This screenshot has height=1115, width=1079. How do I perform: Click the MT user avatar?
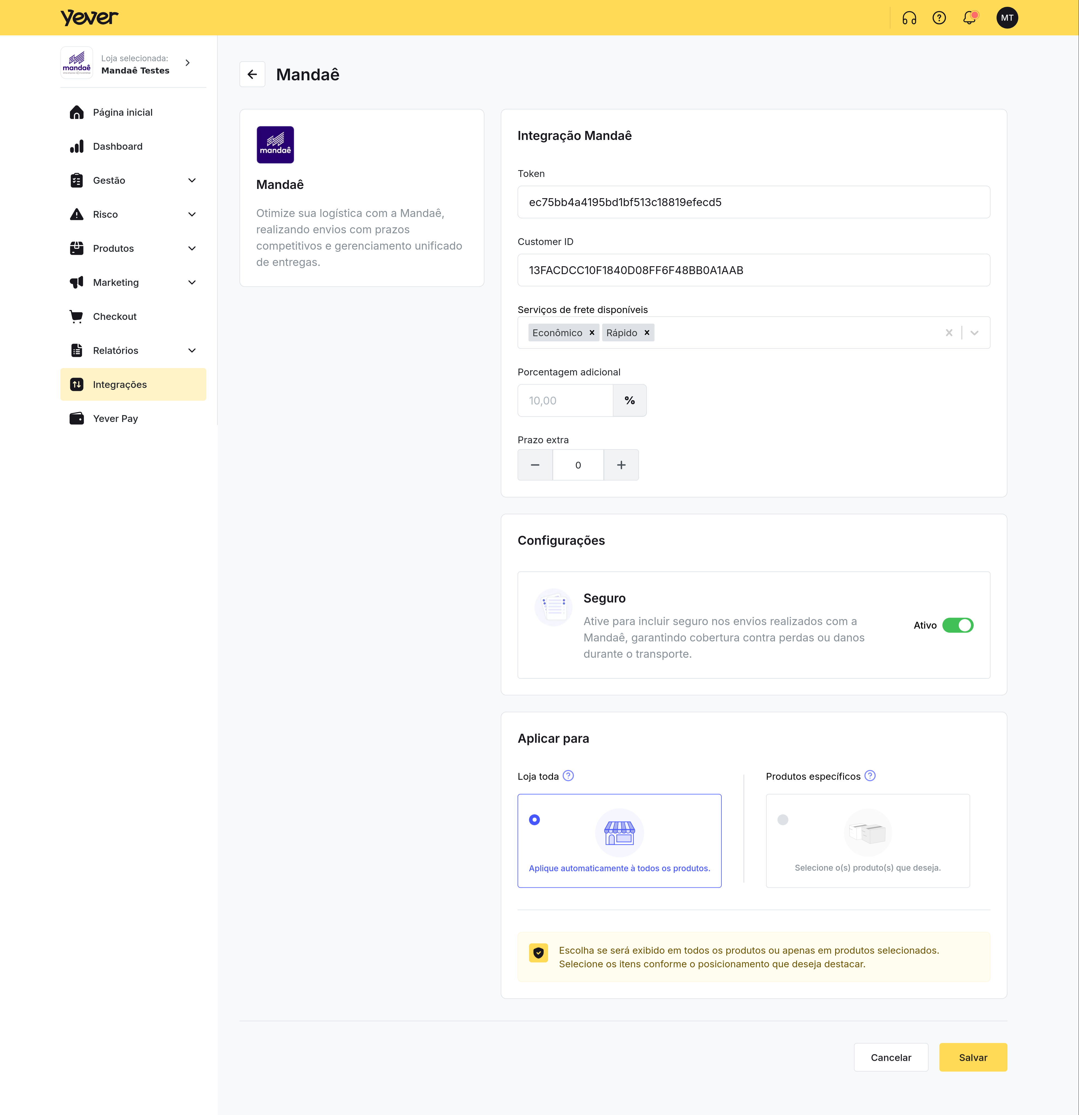(x=1007, y=18)
